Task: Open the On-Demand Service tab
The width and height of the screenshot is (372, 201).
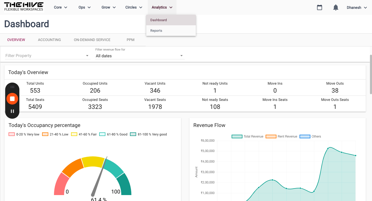Action: coord(92,40)
